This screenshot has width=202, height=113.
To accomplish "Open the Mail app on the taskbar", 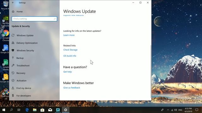I will 50,110.
